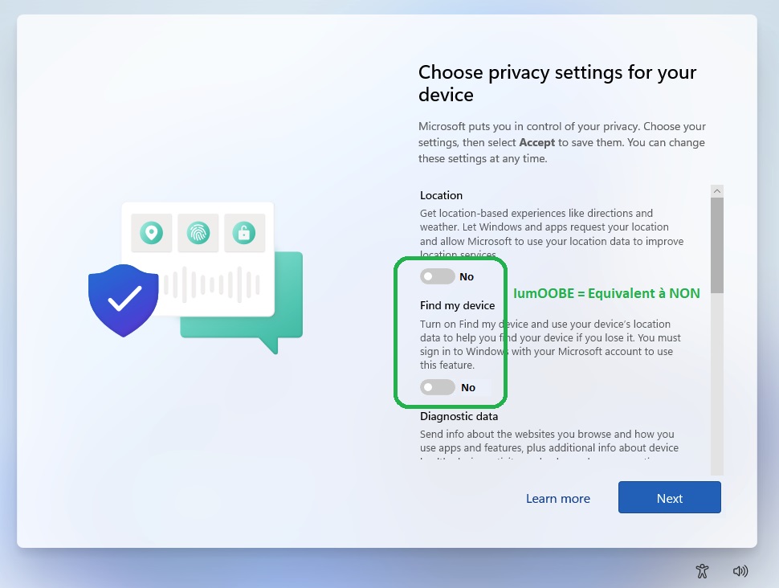
Task: Click the blue shield checkmark icon
Action: point(123,300)
